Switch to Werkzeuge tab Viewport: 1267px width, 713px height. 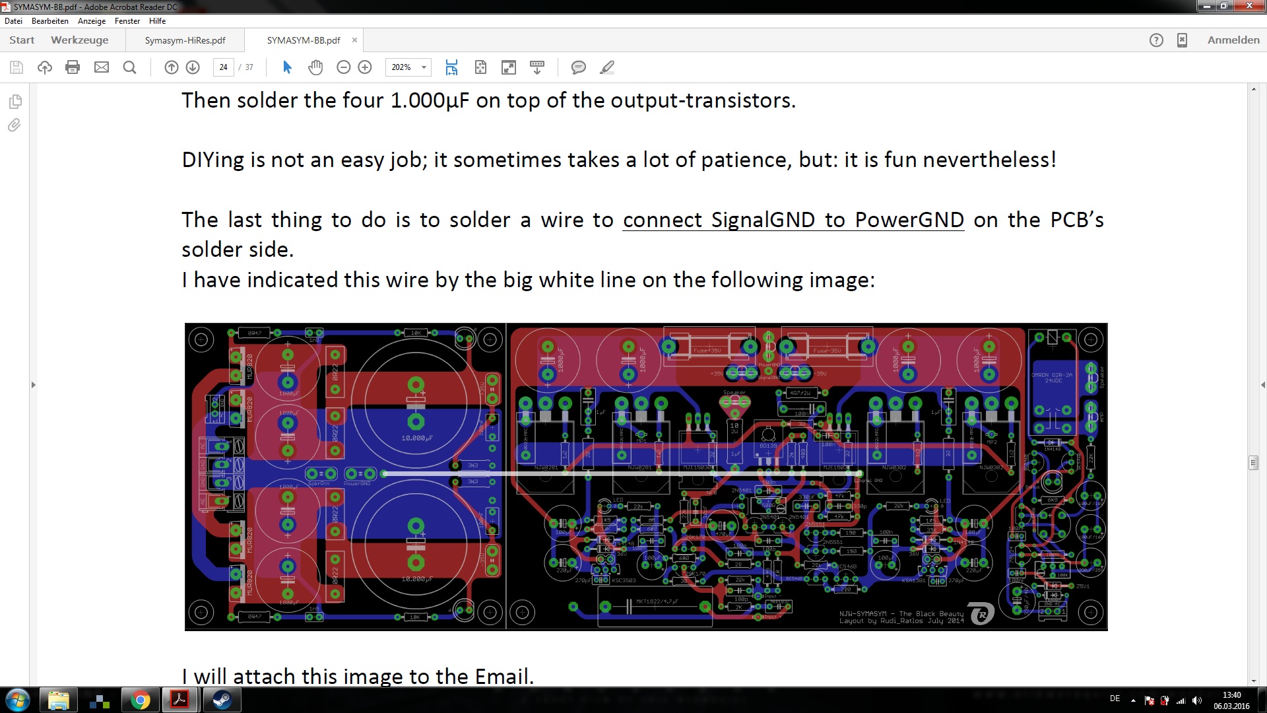tap(80, 40)
